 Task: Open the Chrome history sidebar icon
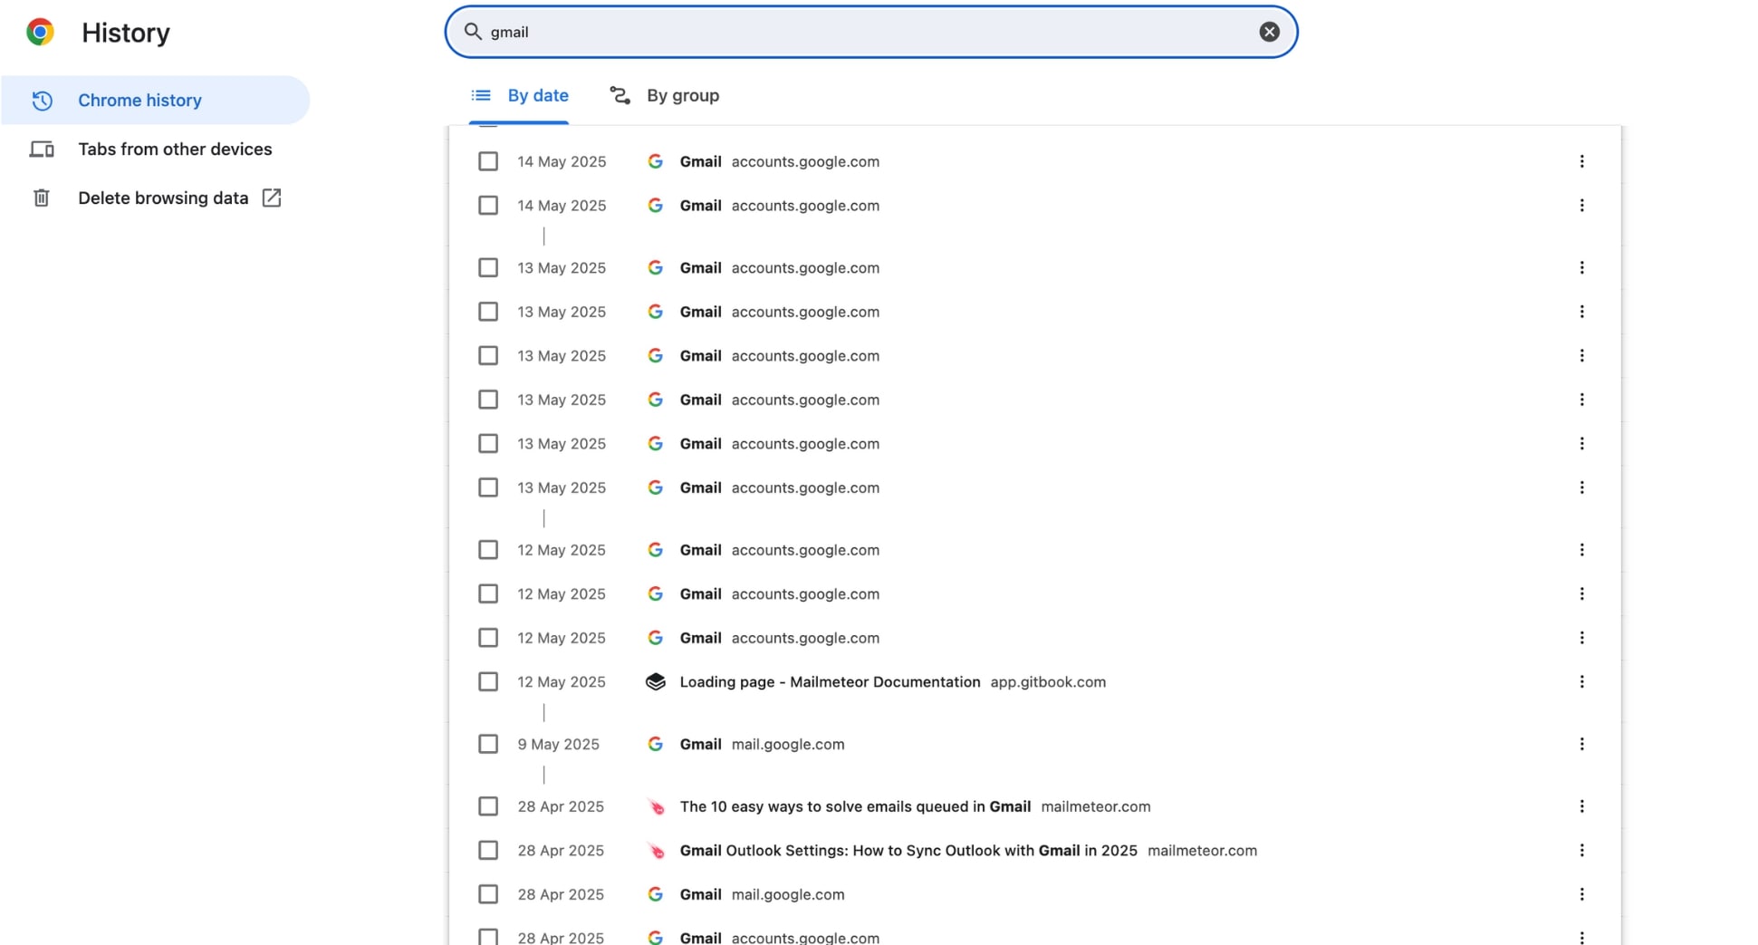click(42, 101)
